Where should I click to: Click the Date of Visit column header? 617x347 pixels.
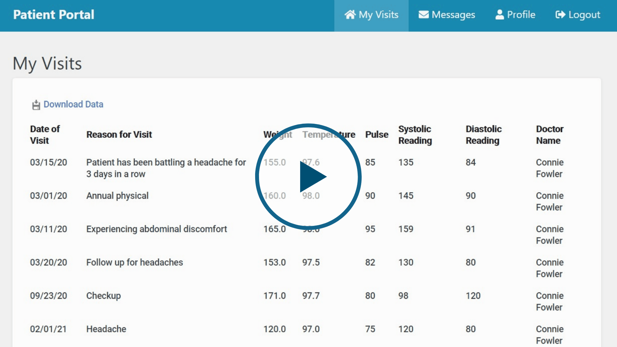(x=45, y=135)
